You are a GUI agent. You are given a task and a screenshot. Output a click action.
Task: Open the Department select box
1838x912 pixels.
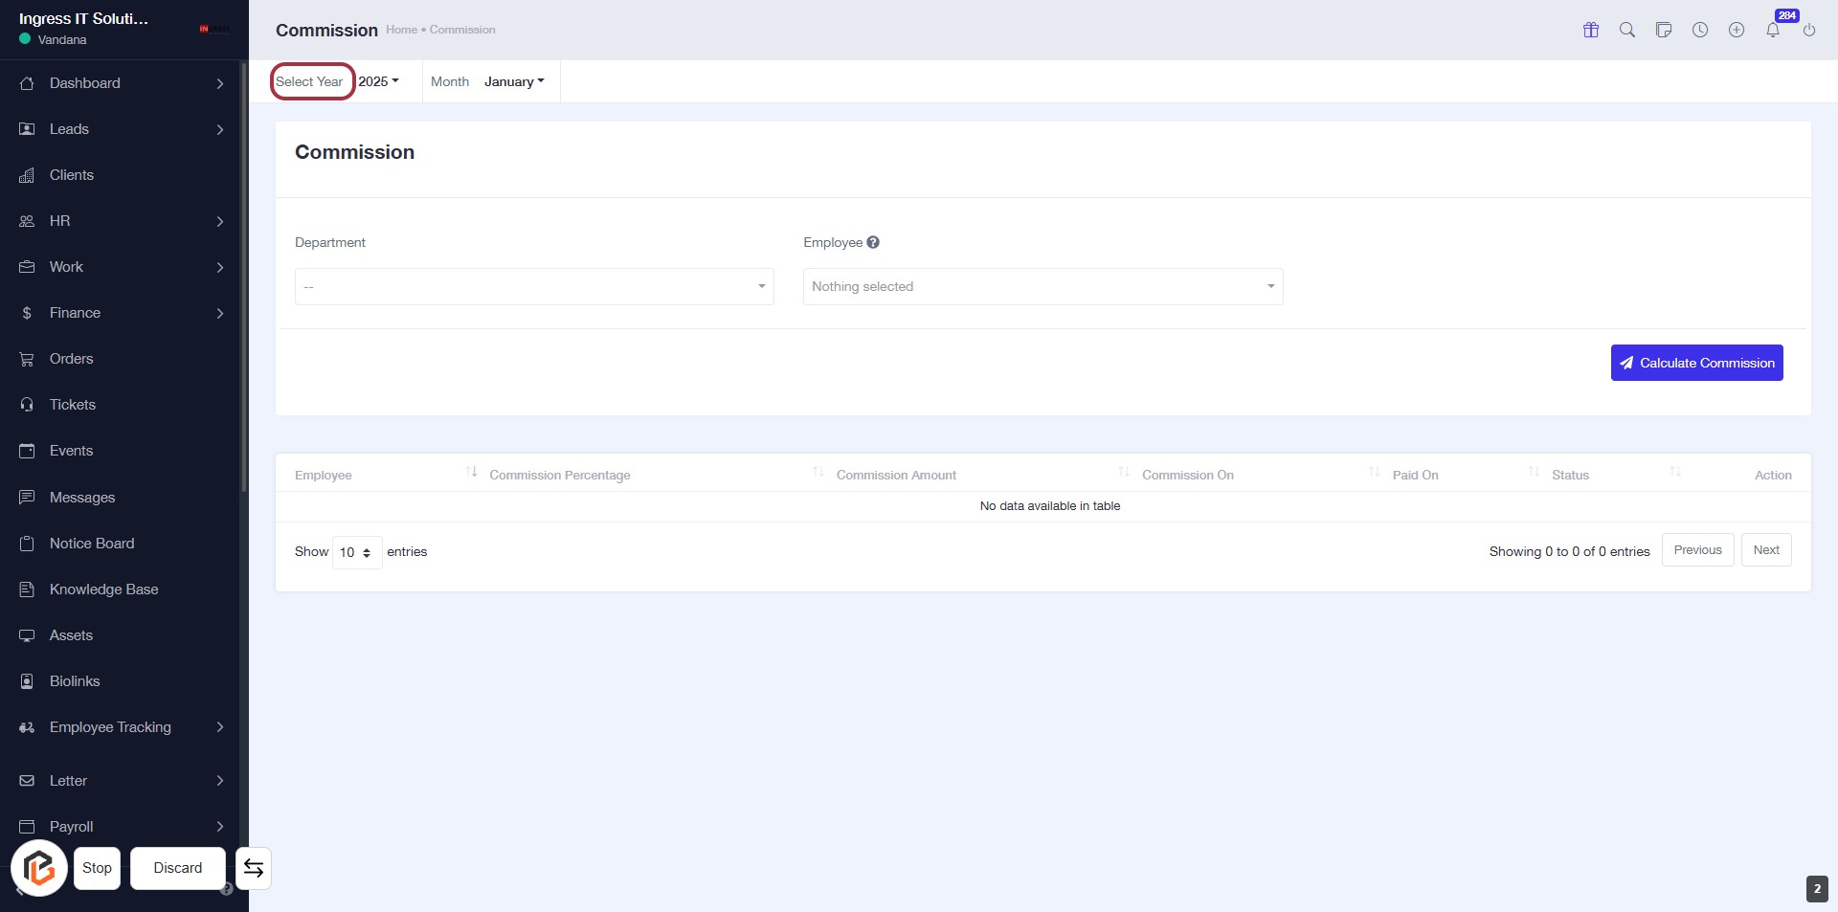pos(534,287)
